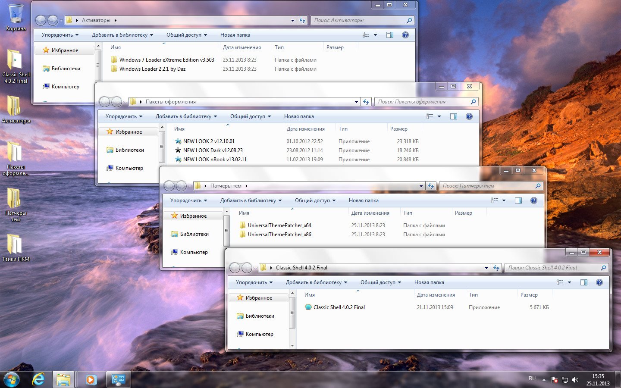Expand view options dropdown in Пакеты оформления window
621x388 pixels.
439,116
